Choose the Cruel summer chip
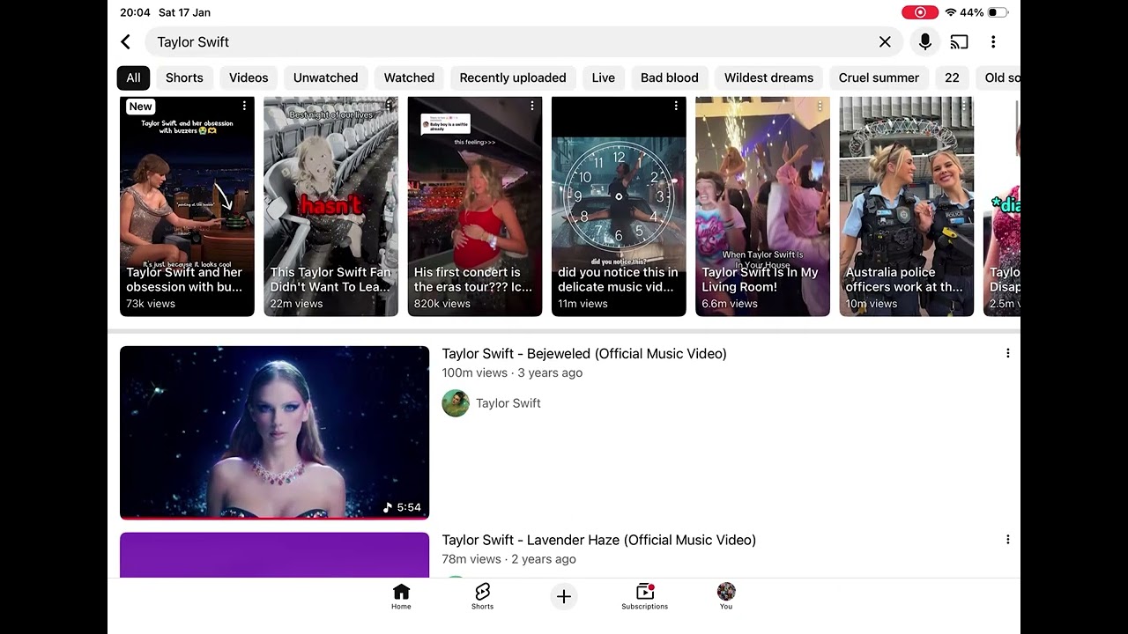The height and width of the screenshot is (634, 1128). [x=879, y=77]
